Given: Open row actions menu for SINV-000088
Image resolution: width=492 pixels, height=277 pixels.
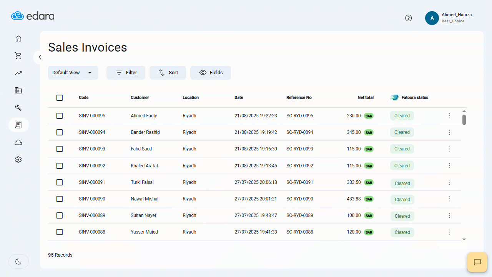Looking at the screenshot, I should click(449, 232).
